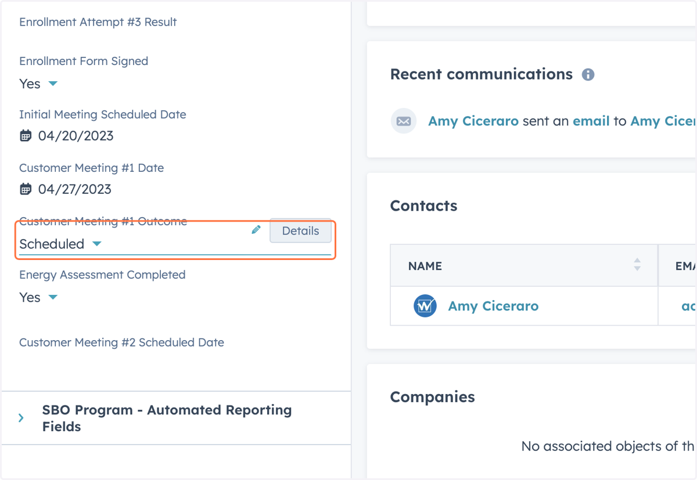
Task: Open the email link in Recent communications
Action: point(591,121)
